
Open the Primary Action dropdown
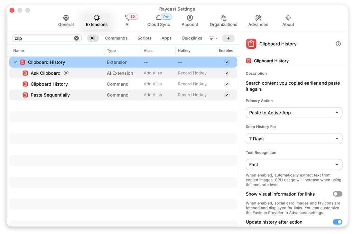[294, 113]
